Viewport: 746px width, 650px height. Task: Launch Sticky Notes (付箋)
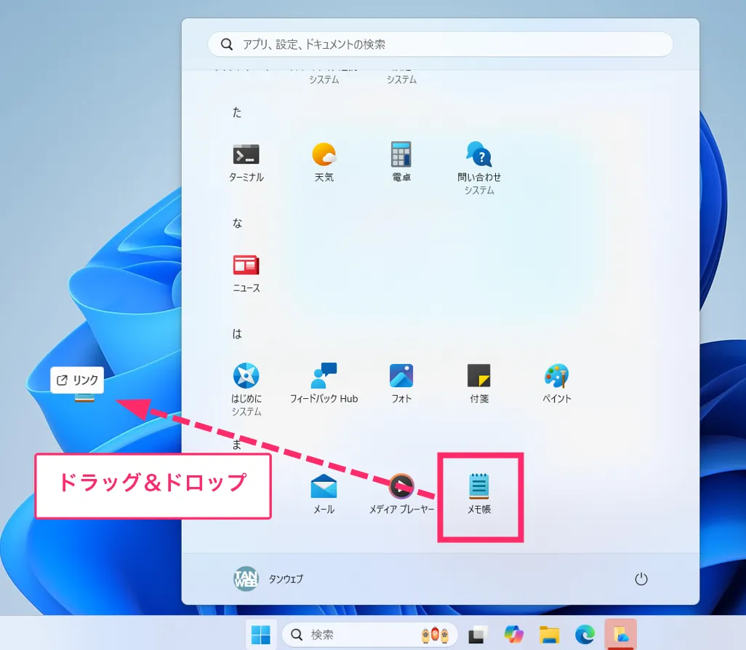[x=479, y=384]
